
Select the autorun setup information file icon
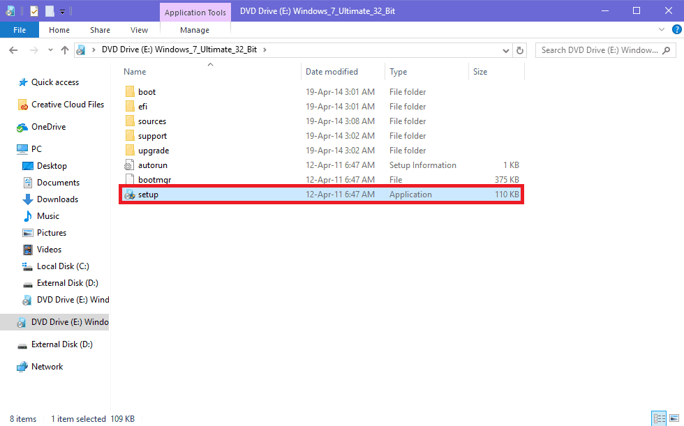point(129,165)
